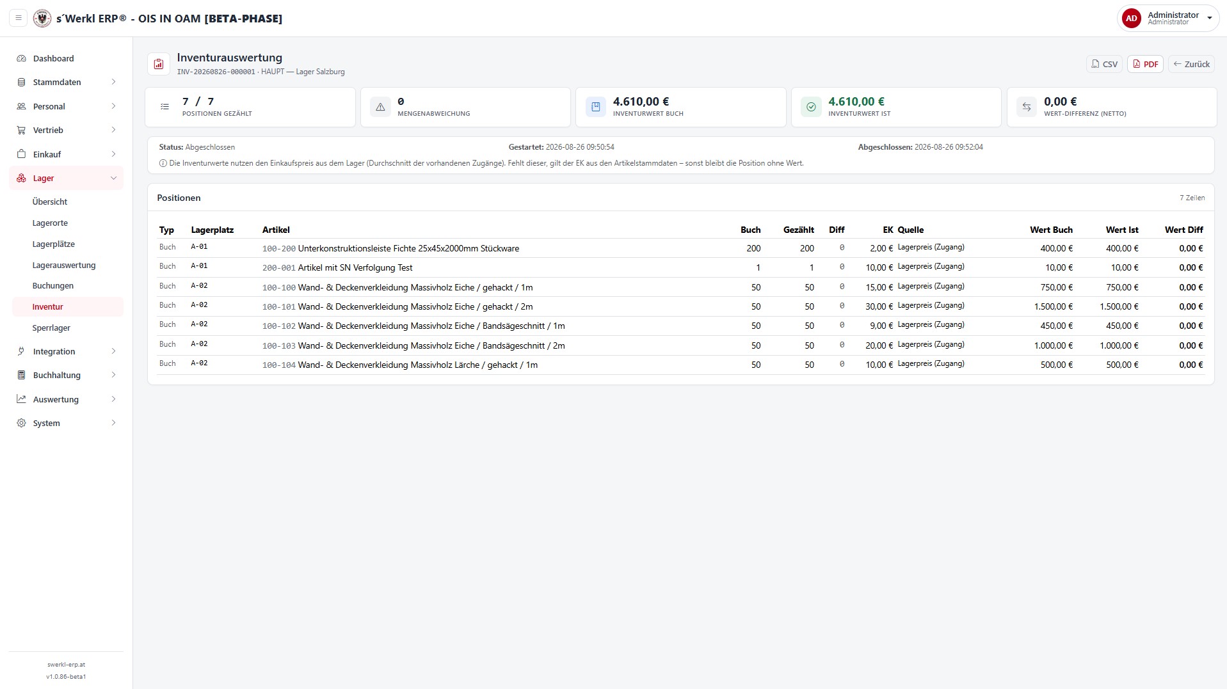
Task: Open Lagerauswertung in the sidebar
Action: 67,265
